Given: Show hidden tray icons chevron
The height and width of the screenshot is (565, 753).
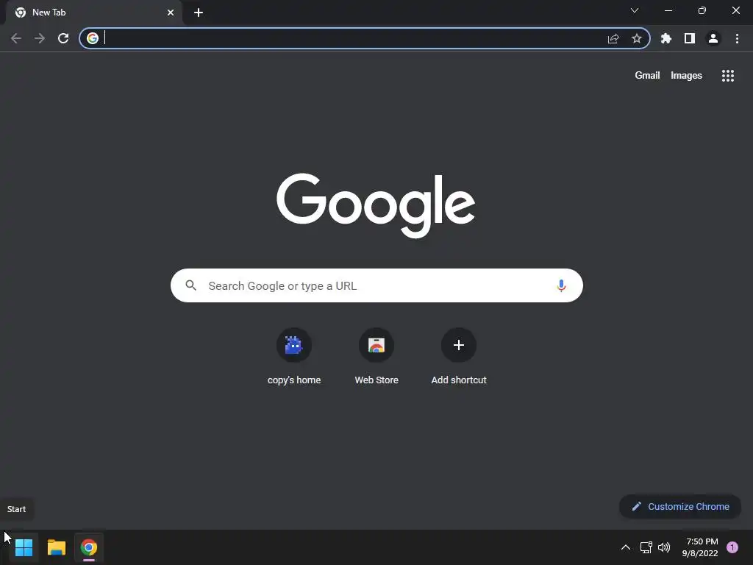Looking at the screenshot, I should (x=626, y=547).
